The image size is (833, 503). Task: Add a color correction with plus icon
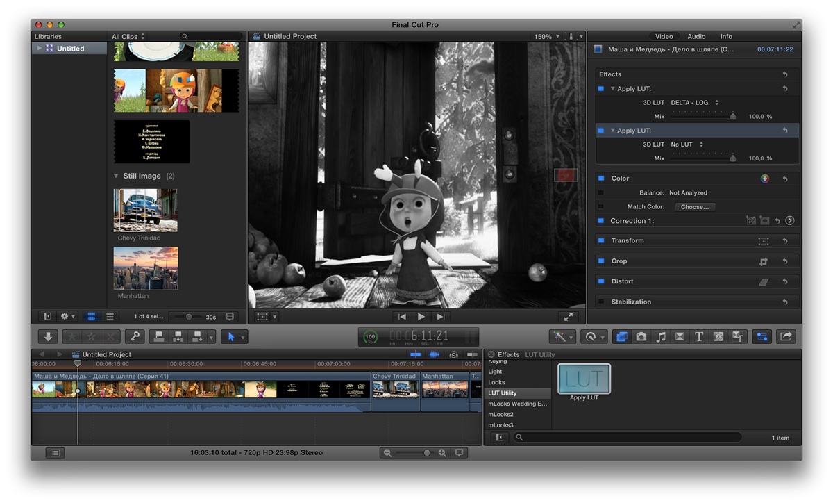pyautogui.click(x=764, y=179)
